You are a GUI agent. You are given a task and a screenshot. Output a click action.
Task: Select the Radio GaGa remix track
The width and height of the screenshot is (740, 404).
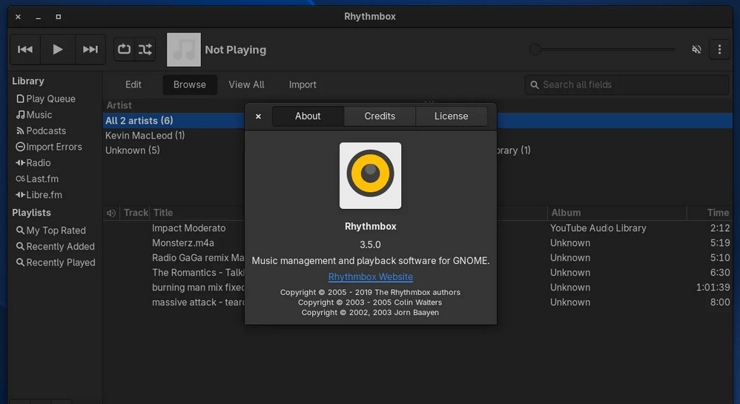(198, 258)
